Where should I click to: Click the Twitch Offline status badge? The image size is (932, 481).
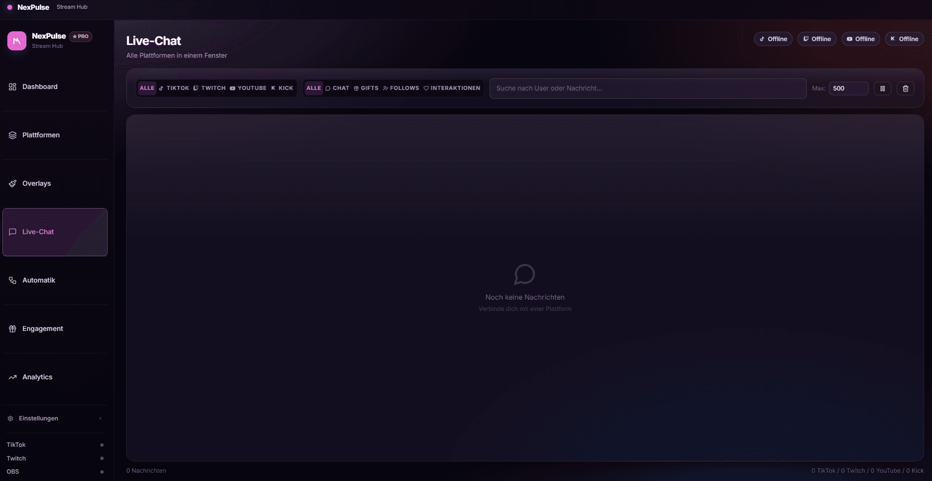pos(817,39)
